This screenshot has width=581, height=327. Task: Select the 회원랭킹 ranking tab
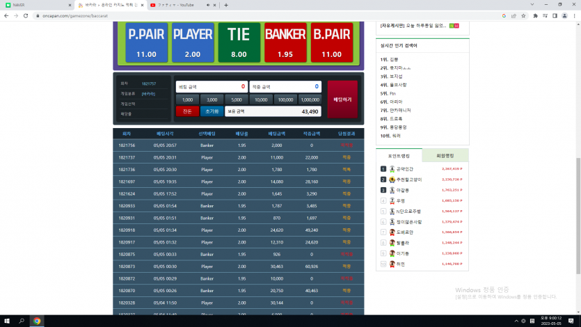point(445,156)
